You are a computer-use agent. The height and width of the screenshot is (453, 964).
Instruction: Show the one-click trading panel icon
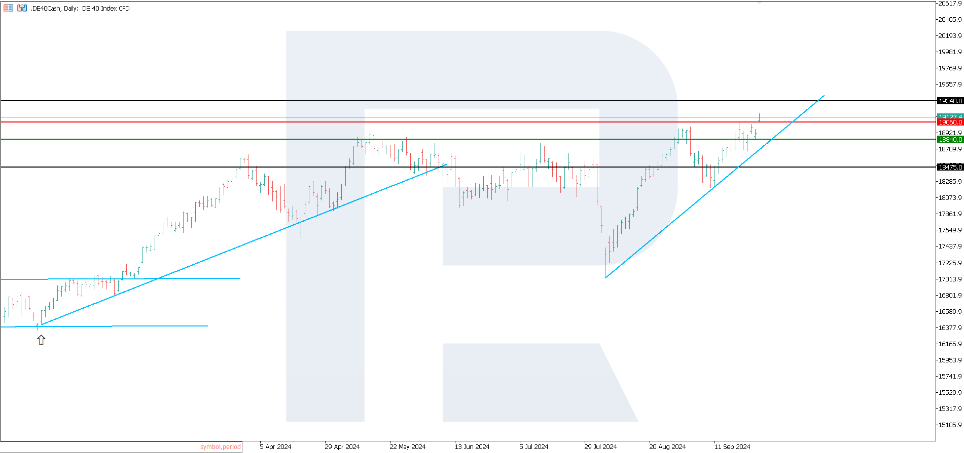pos(22,8)
